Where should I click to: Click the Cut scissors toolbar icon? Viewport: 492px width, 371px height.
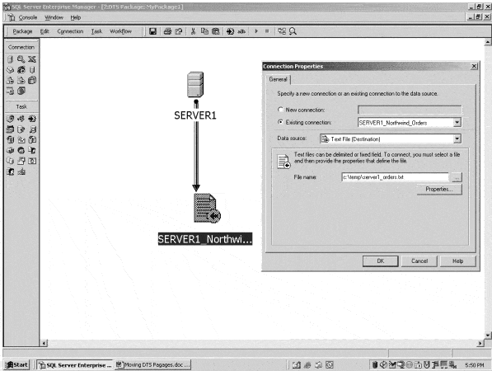(x=194, y=31)
